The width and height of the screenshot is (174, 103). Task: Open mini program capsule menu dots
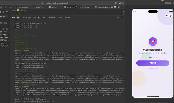[167, 16]
